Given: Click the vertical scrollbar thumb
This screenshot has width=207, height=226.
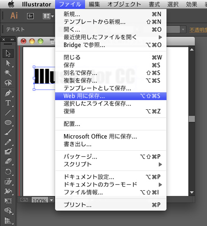Looking at the screenshot, I should (x=192, y=119).
